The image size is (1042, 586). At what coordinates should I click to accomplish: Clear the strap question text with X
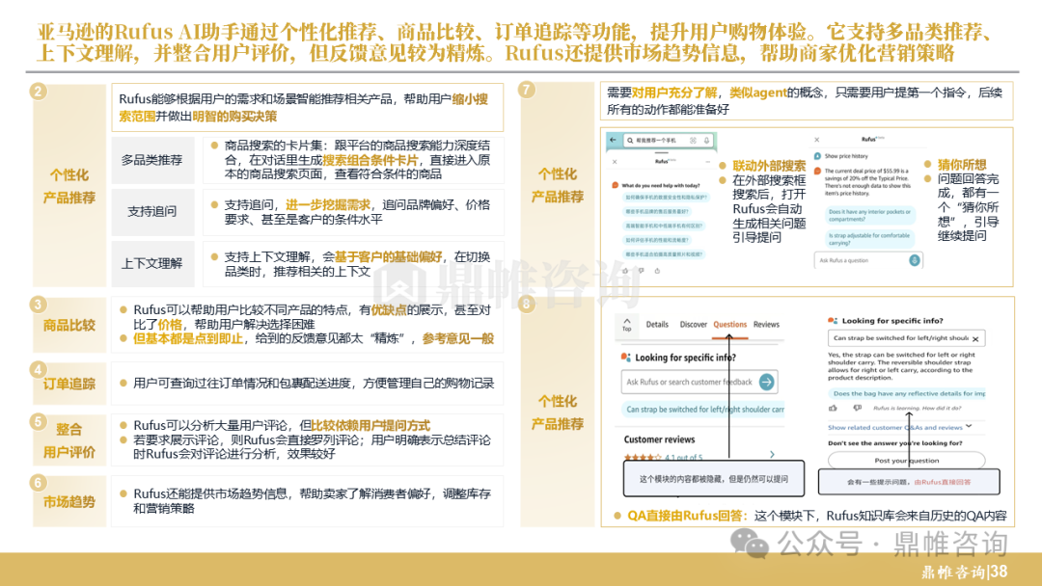(975, 339)
